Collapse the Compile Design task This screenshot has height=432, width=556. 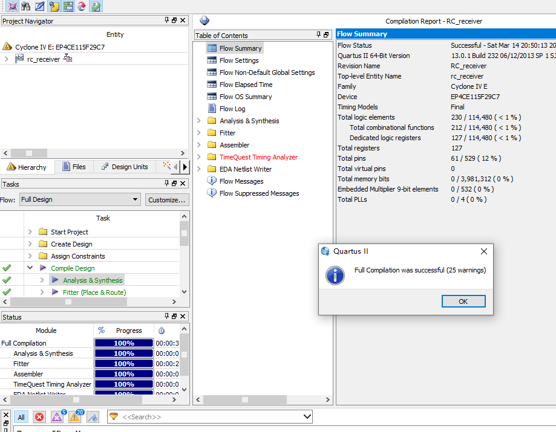point(30,268)
